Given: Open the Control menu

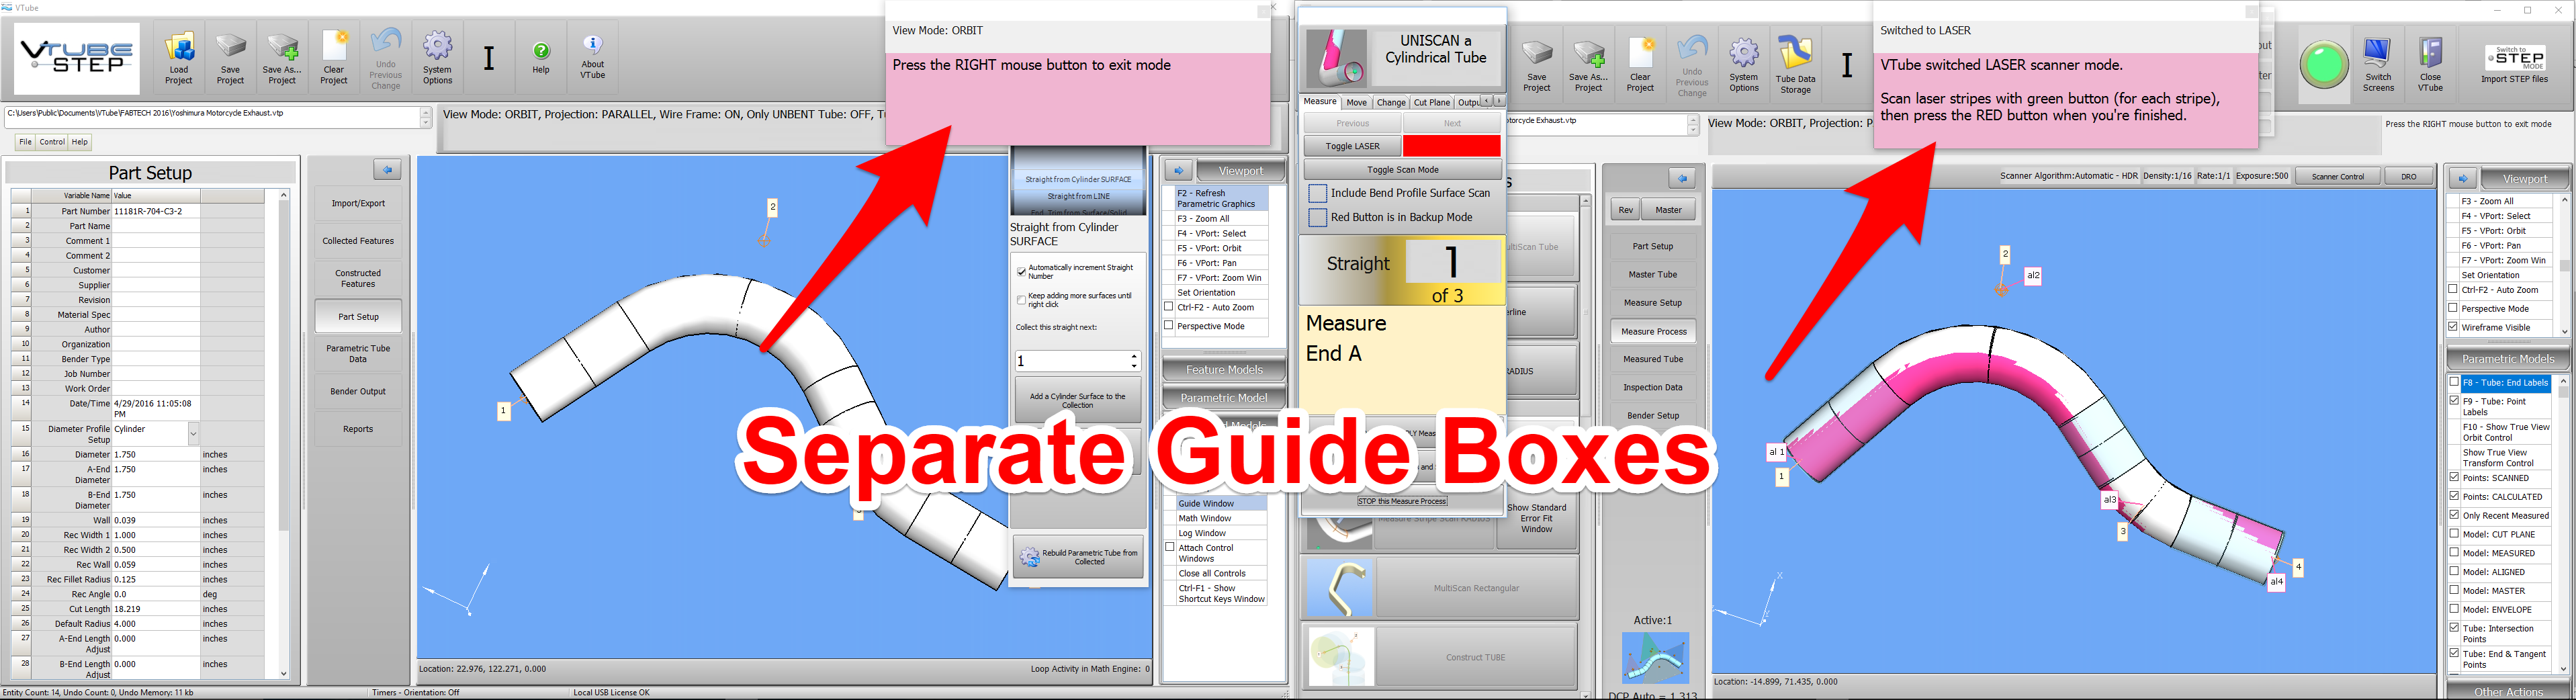Looking at the screenshot, I should 52,142.
